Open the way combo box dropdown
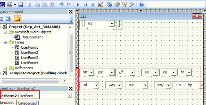 click(x=119, y=85)
